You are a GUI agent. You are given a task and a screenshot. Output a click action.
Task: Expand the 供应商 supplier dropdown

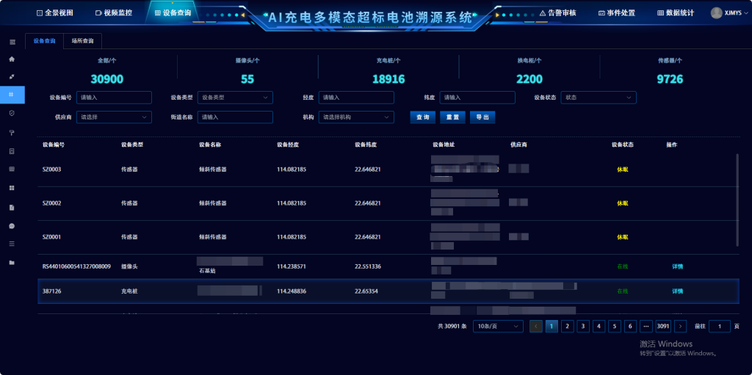tap(114, 117)
